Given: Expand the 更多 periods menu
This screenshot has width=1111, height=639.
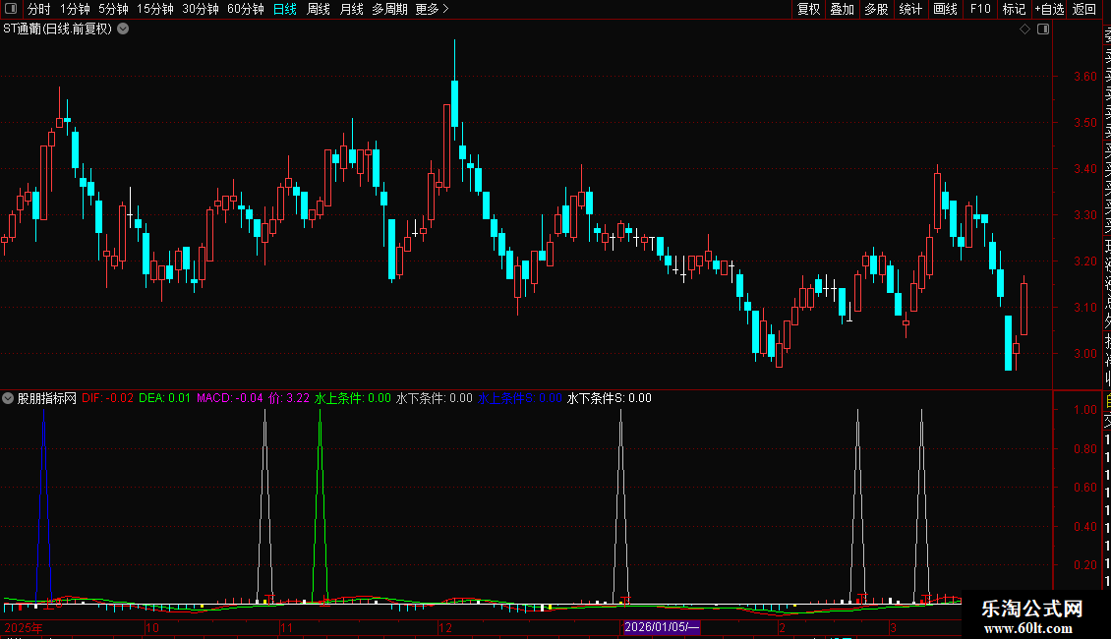Looking at the screenshot, I should click(x=433, y=9).
